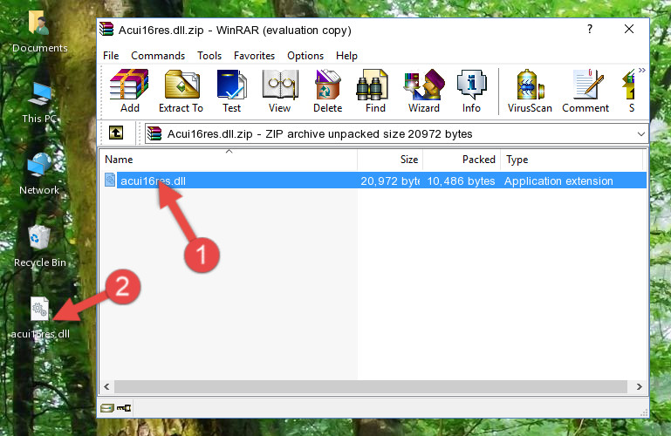671x436 pixels.
Task: Start VirusScan on the archive
Action: [530, 92]
